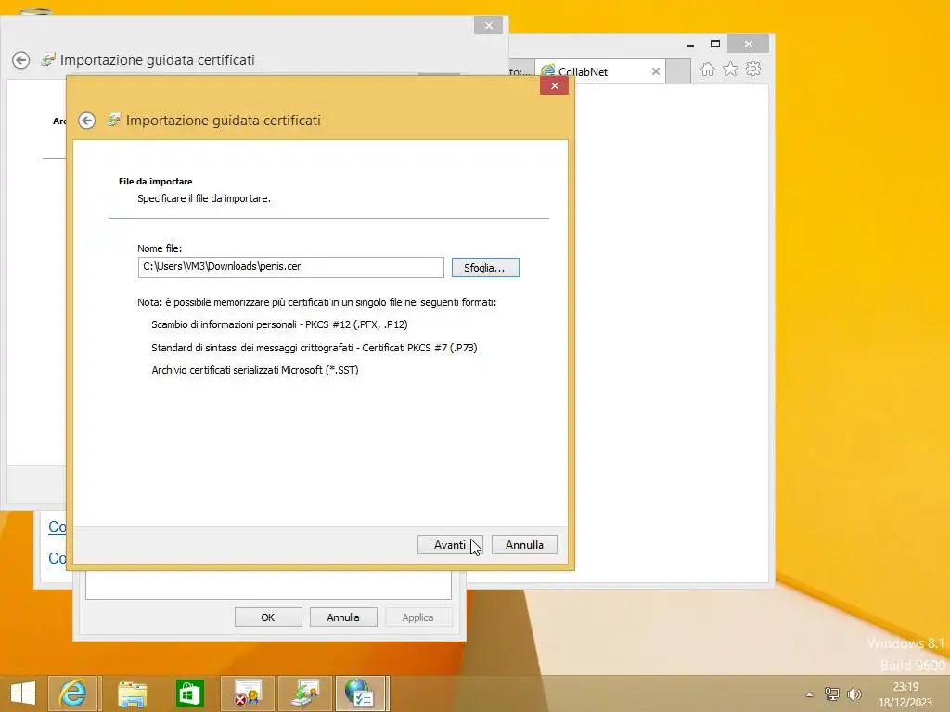
Task: Close the rear Importazione guidata window
Action: click(488, 25)
